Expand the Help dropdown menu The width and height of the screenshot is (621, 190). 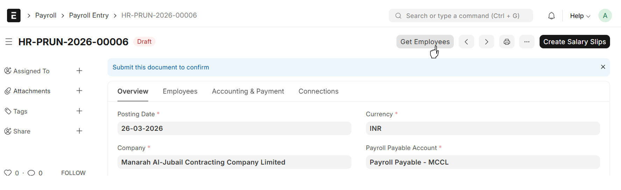[580, 16]
